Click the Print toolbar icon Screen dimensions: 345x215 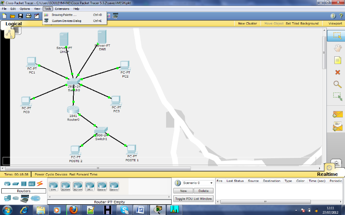point(28,16)
